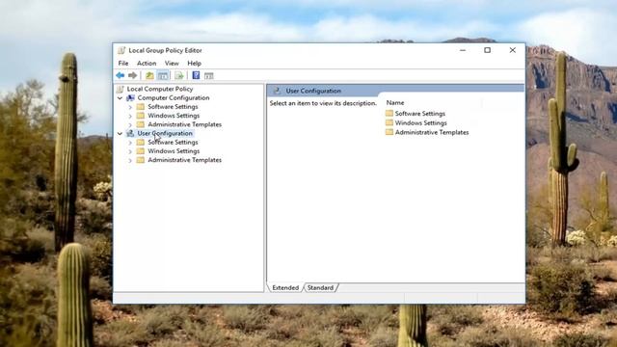617x347 pixels.
Task: Click Administrative Templates folder icon in right pane
Action: (x=389, y=132)
